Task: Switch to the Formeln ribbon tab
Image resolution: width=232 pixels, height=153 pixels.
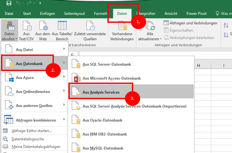Action: click(100, 14)
